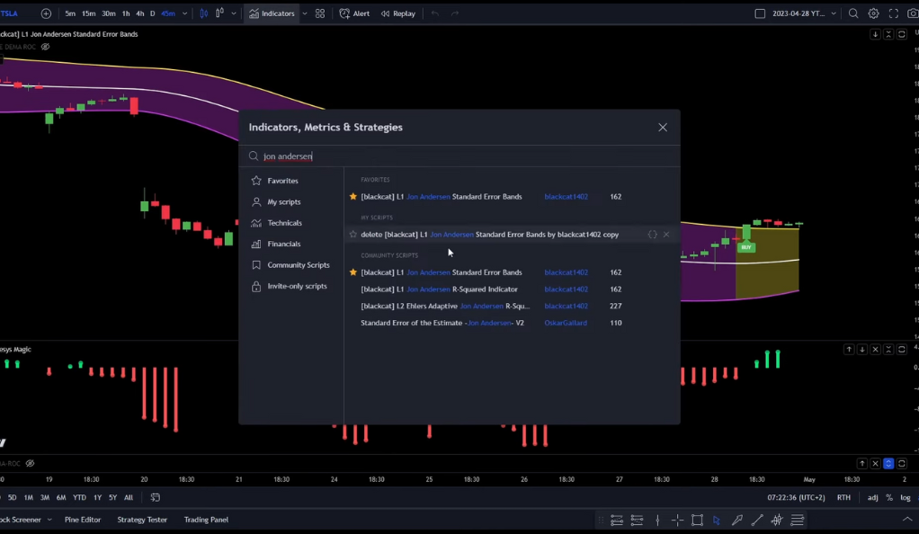The image size is (919, 534).
Task: Open symbol quick search magnifier in toolbar
Action: tap(853, 13)
